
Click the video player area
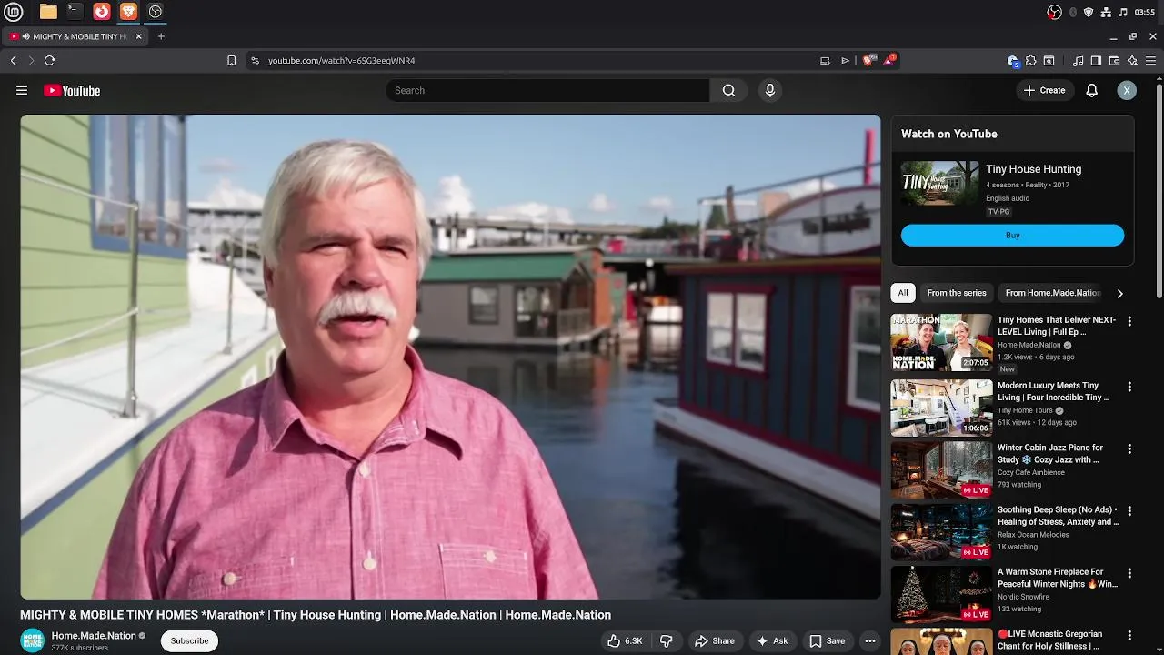pyautogui.click(x=450, y=357)
